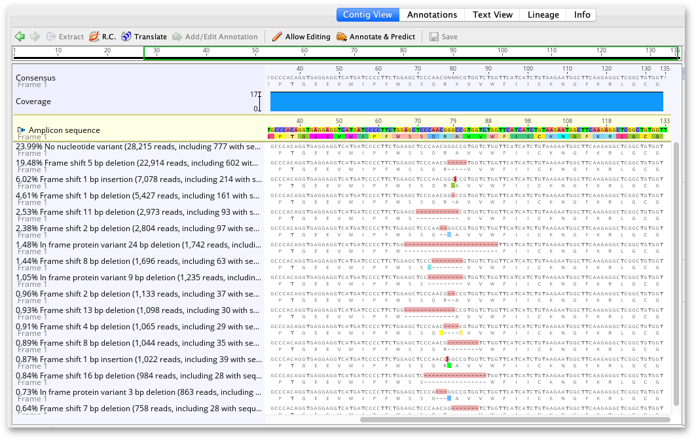Click the Annotate & Predict icon
The image size is (696, 440).
341,37
